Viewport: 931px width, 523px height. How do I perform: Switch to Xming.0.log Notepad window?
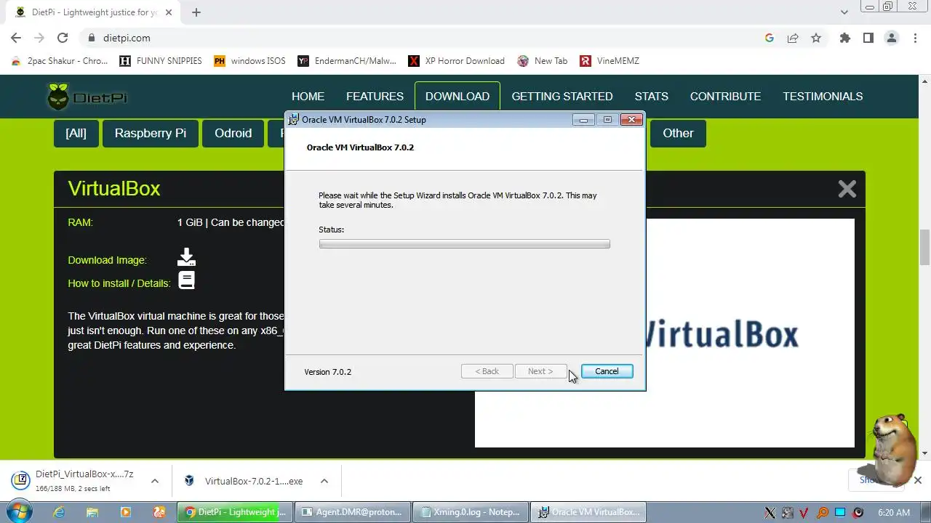pos(471,512)
